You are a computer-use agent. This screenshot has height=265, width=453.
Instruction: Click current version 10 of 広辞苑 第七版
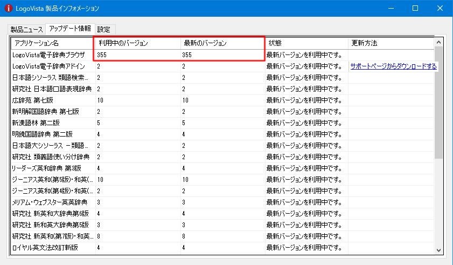(100, 100)
